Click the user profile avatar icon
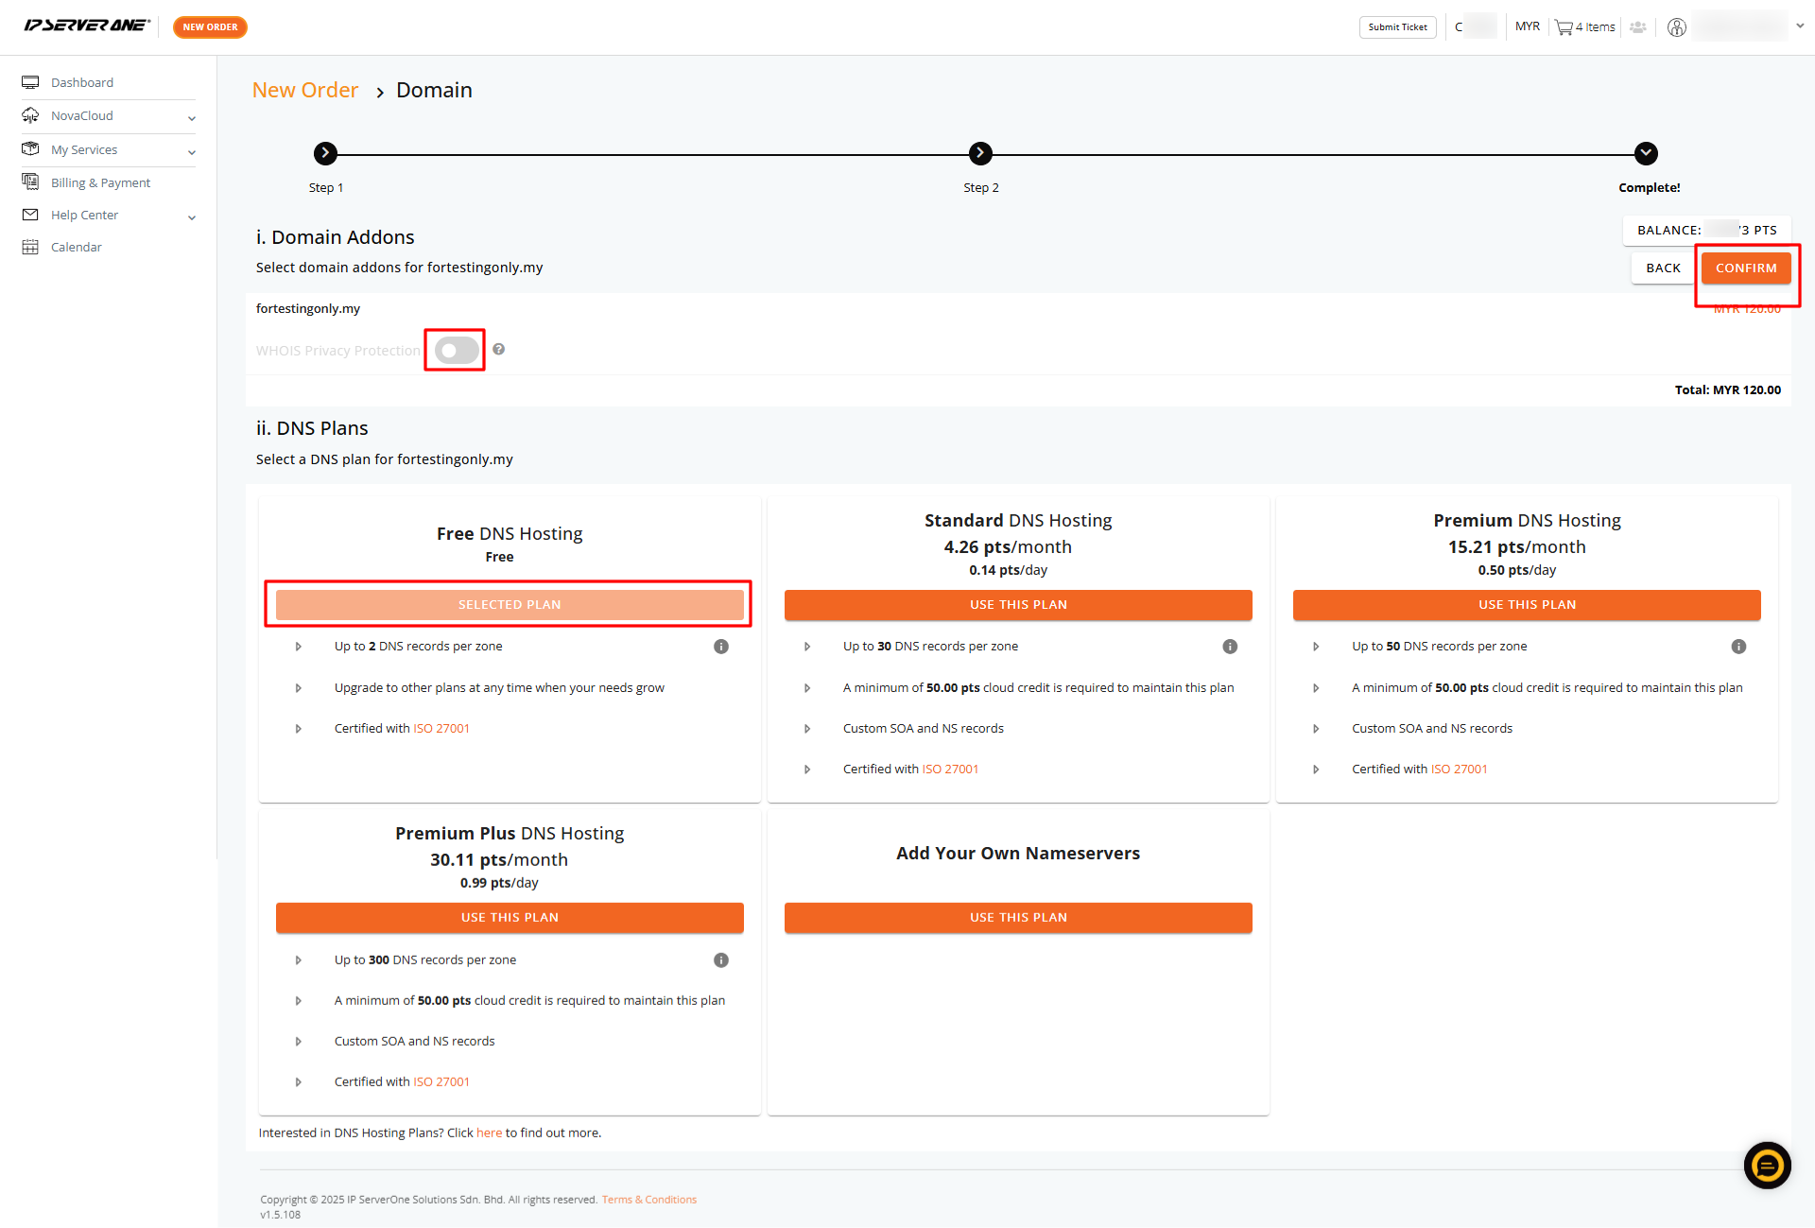Viewport: 1815px width, 1228px height. click(1676, 27)
